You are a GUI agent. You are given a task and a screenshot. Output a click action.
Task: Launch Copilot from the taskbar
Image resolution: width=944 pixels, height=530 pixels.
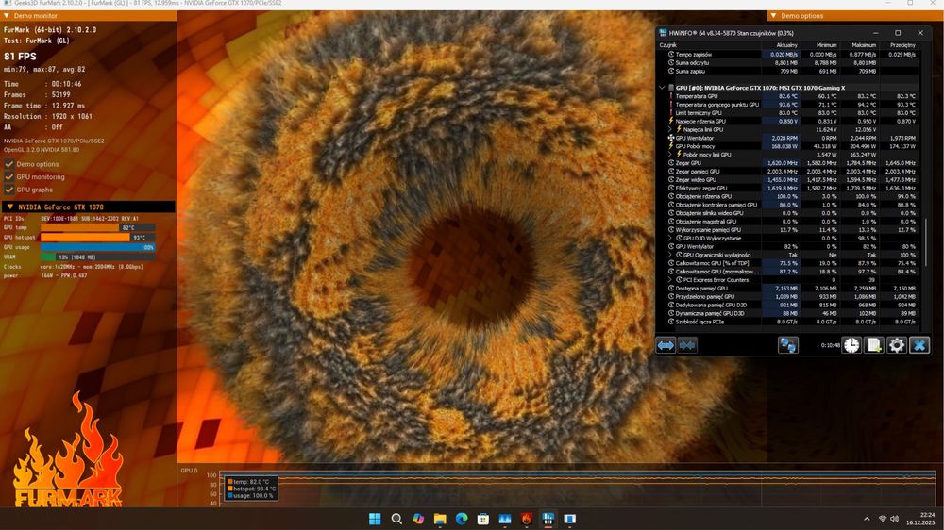pos(418,519)
